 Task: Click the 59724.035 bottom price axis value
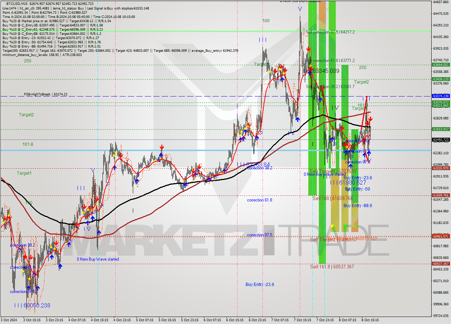(x=441, y=316)
